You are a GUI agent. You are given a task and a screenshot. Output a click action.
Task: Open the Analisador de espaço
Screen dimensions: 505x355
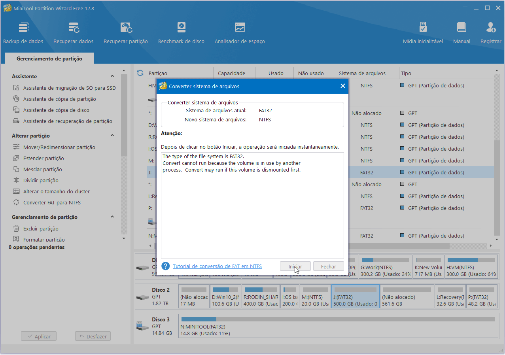click(x=239, y=32)
